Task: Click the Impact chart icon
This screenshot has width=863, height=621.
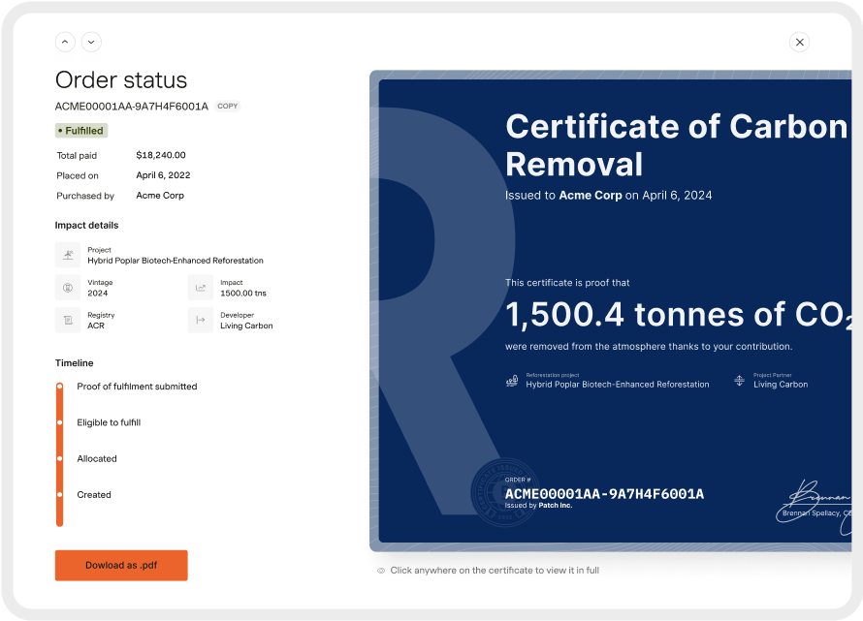Action: coord(201,288)
